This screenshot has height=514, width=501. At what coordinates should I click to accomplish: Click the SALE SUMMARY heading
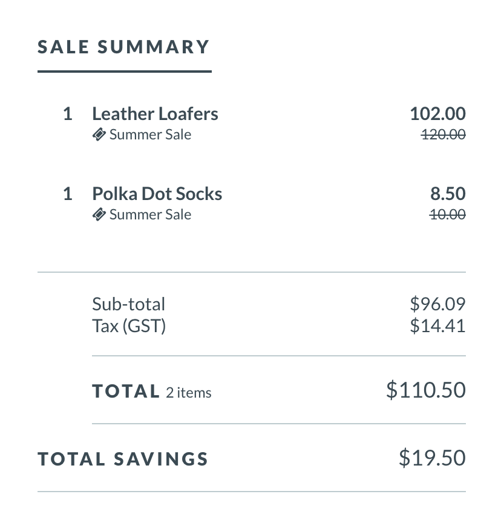[123, 47]
